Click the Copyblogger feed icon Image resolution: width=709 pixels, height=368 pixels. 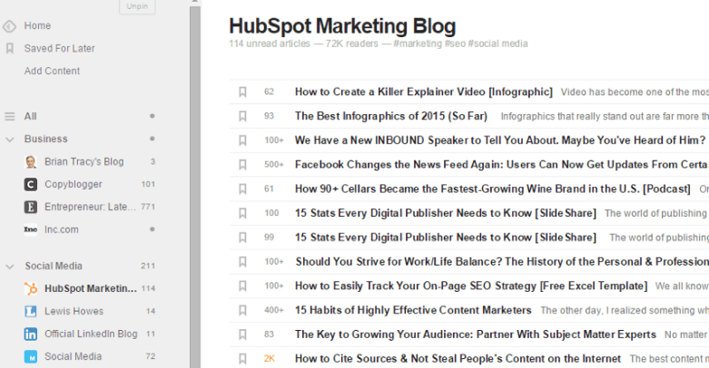pos(30,184)
